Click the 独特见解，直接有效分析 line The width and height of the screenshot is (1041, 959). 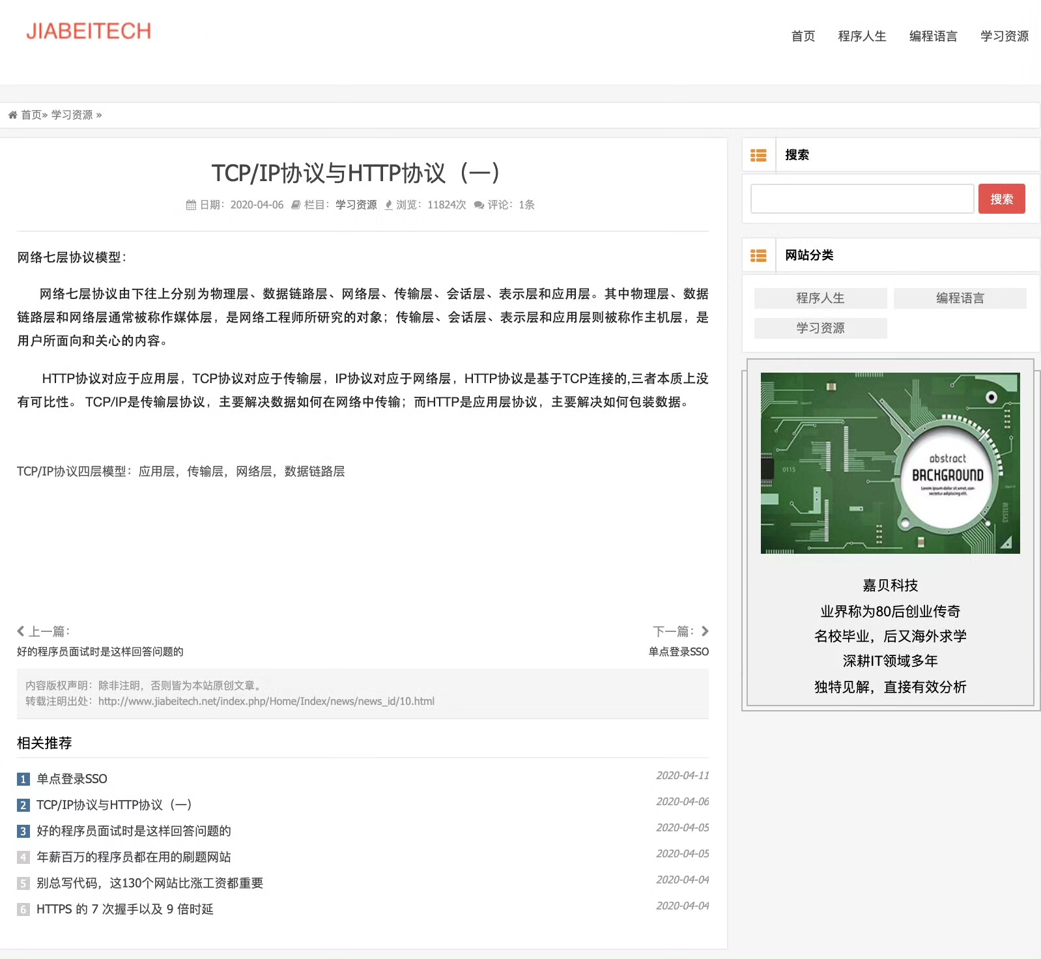(891, 687)
